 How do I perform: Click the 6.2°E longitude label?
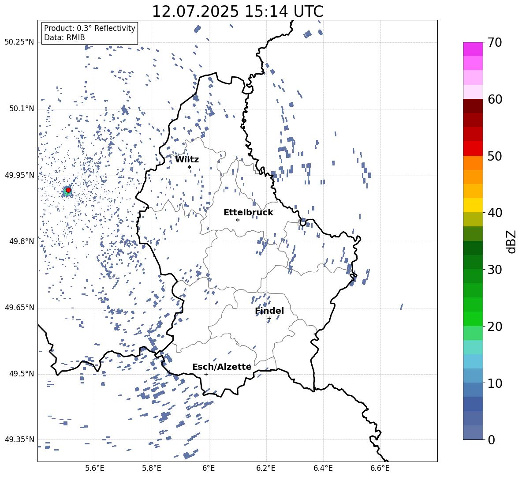(266, 468)
